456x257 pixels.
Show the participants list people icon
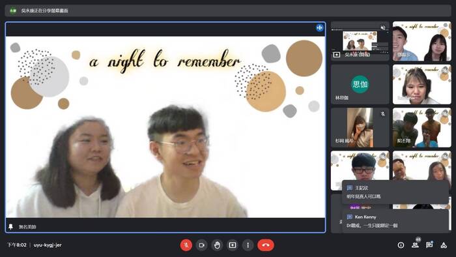tap(415, 245)
